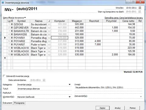The image size is (146, 110).
Task: Open the Wystawił(a) dropdown arrow
Action: [x=70, y=97]
